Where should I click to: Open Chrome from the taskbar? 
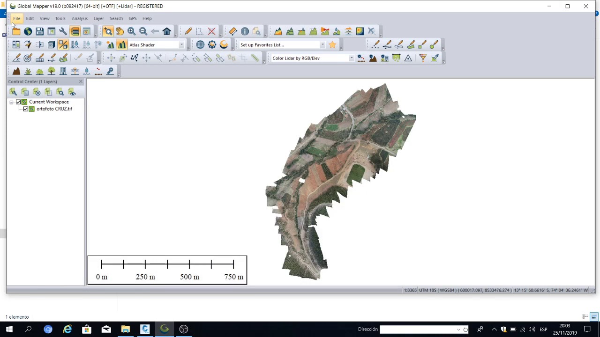tap(48, 329)
